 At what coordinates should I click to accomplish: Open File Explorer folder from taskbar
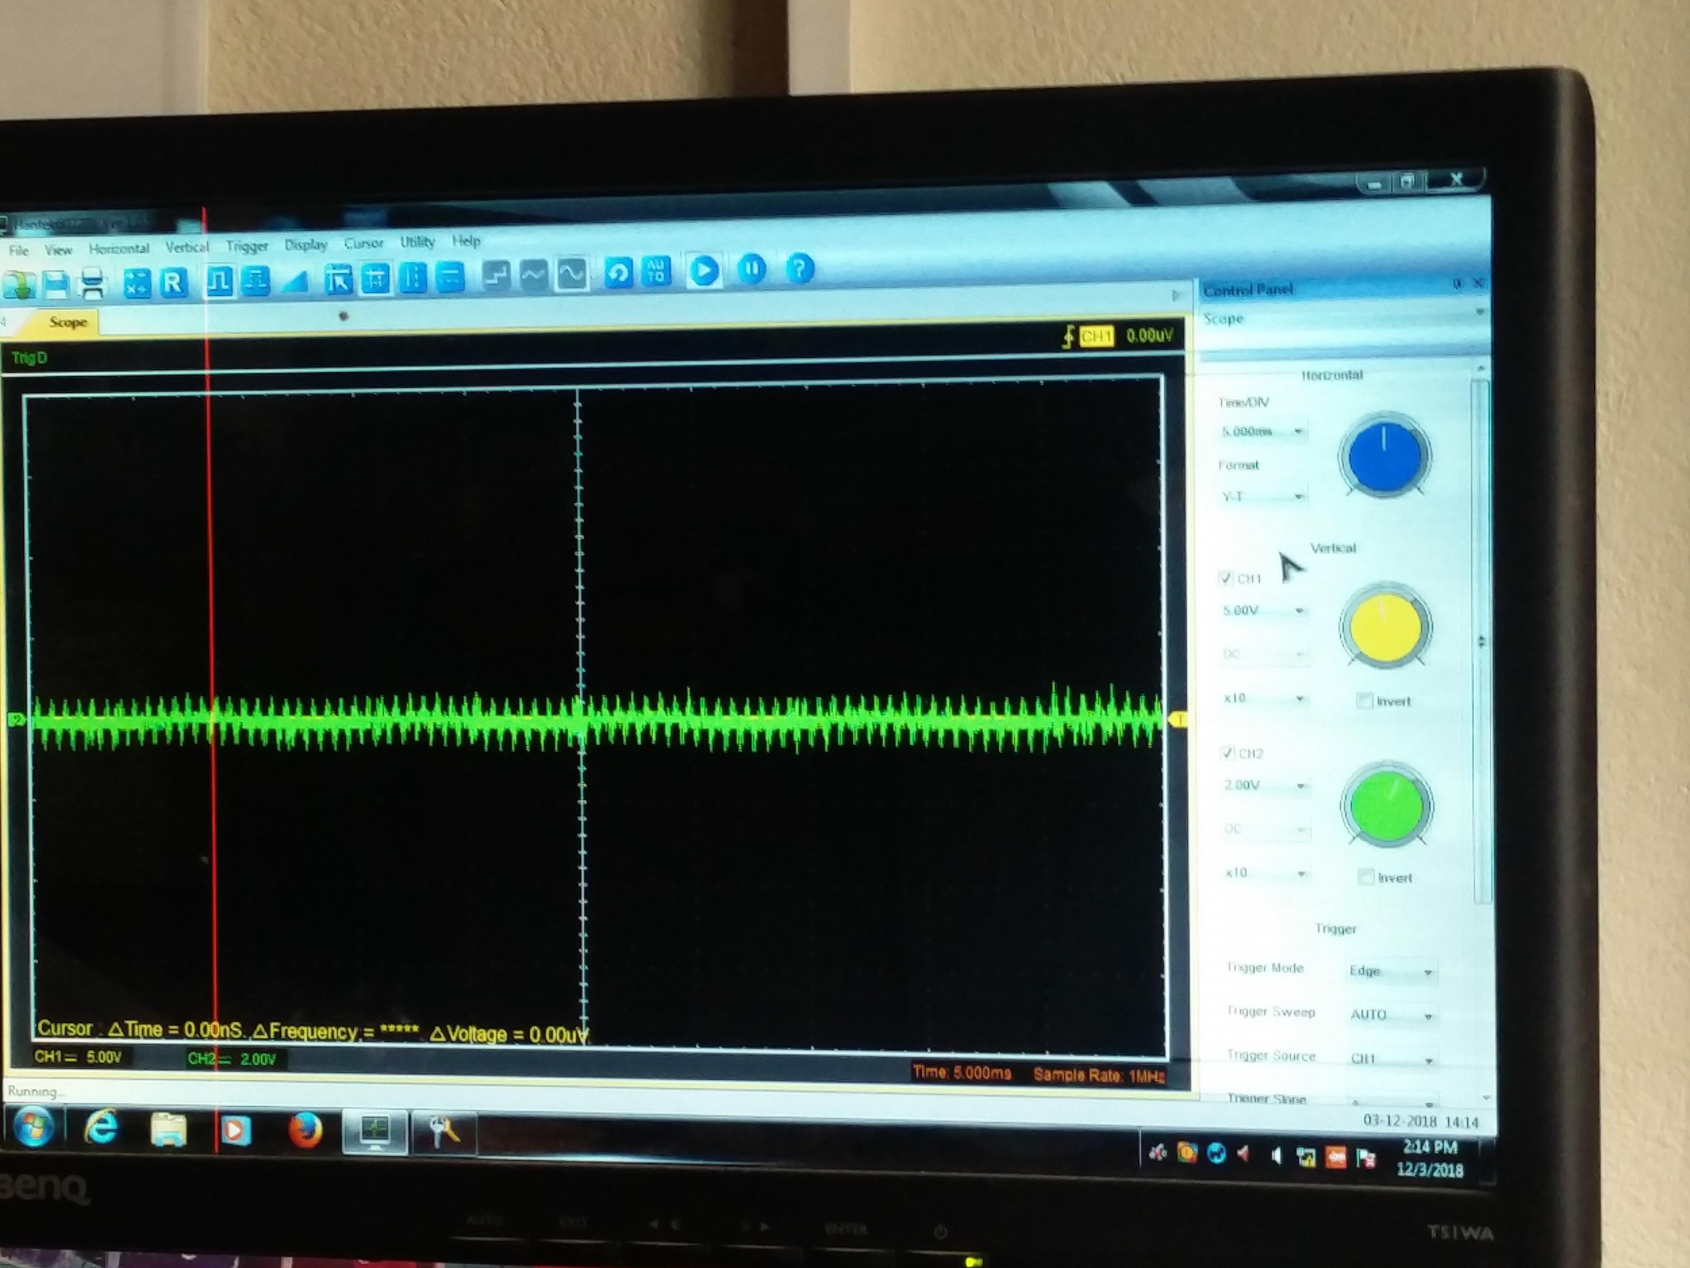point(169,1129)
